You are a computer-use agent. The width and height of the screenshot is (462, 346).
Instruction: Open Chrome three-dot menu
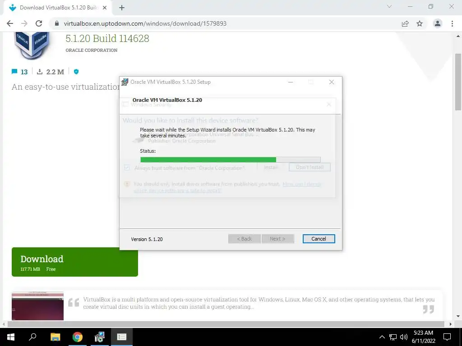tap(452, 23)
